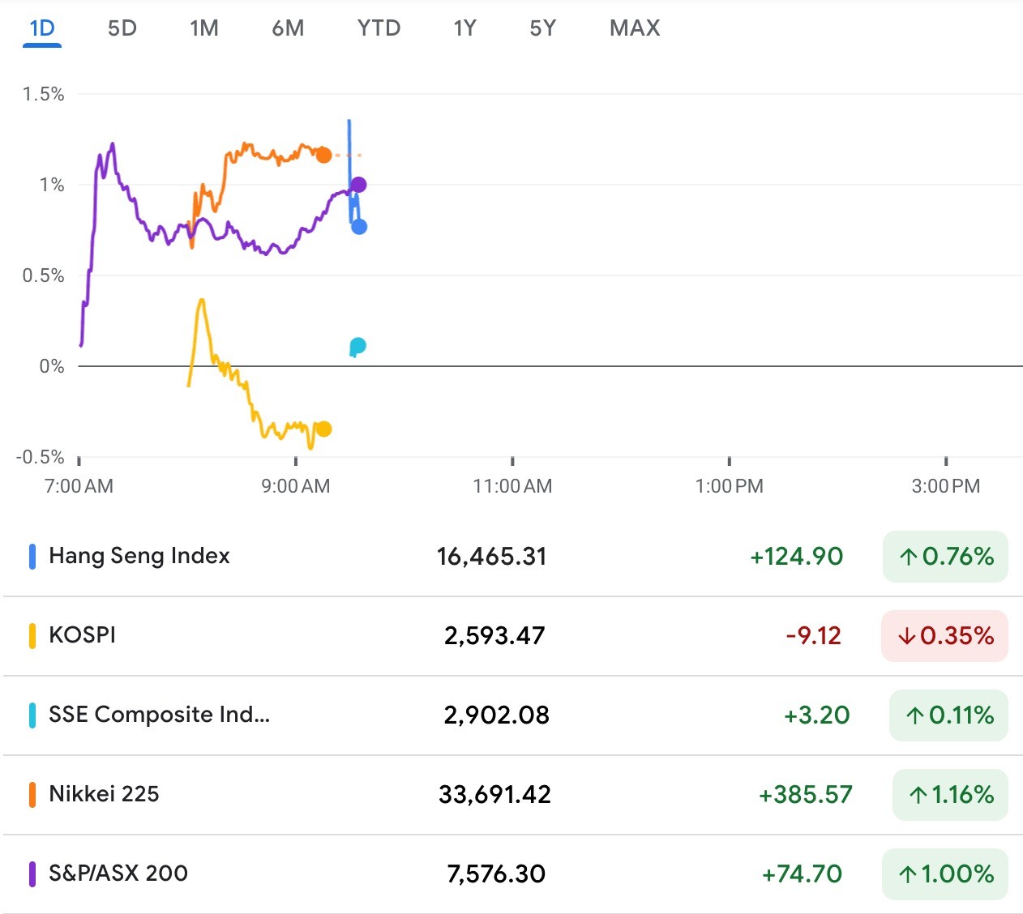Click the Hang Seng 0.76% change badge
Screen dimensions: 1023x914
(945, 557)
